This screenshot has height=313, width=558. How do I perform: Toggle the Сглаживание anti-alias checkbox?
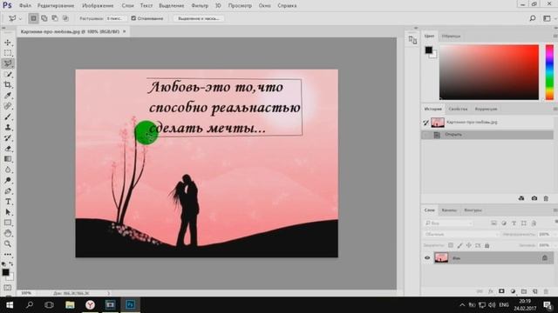133,18
